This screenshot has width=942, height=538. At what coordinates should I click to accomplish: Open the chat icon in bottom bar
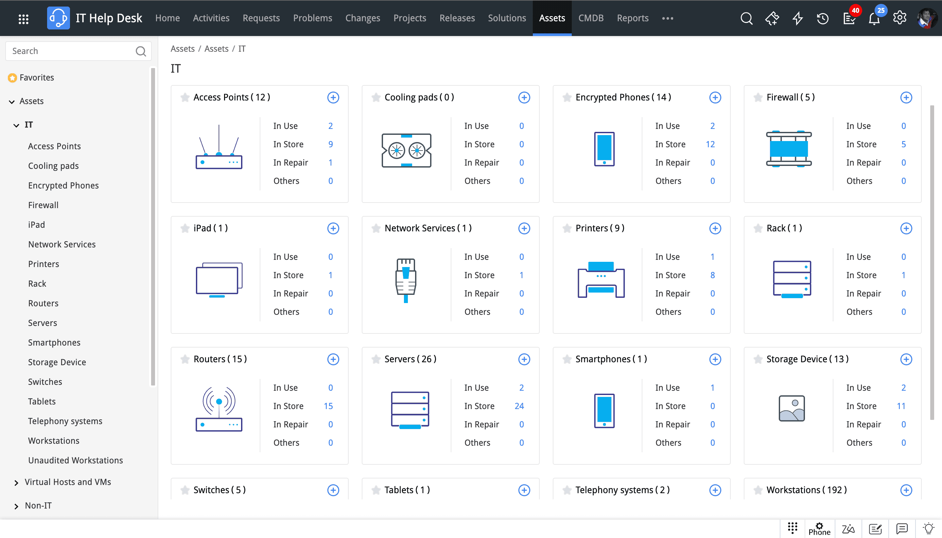point(902,529)
